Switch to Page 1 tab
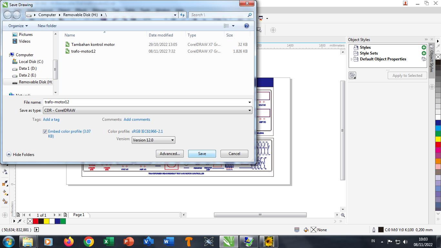 point(79,215)
